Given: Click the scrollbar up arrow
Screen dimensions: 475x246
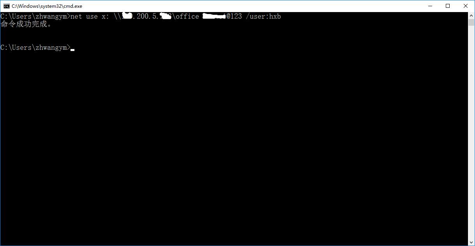Looking at the screenshot, I should 471,15.
